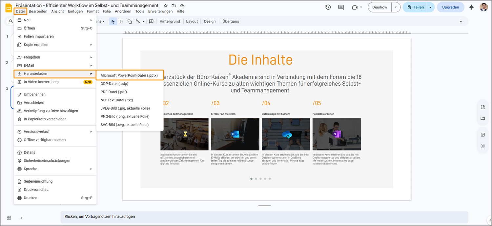This screenshot has height=226, width=492.
Task: Star the presentation title
Action: coord(166,6)
